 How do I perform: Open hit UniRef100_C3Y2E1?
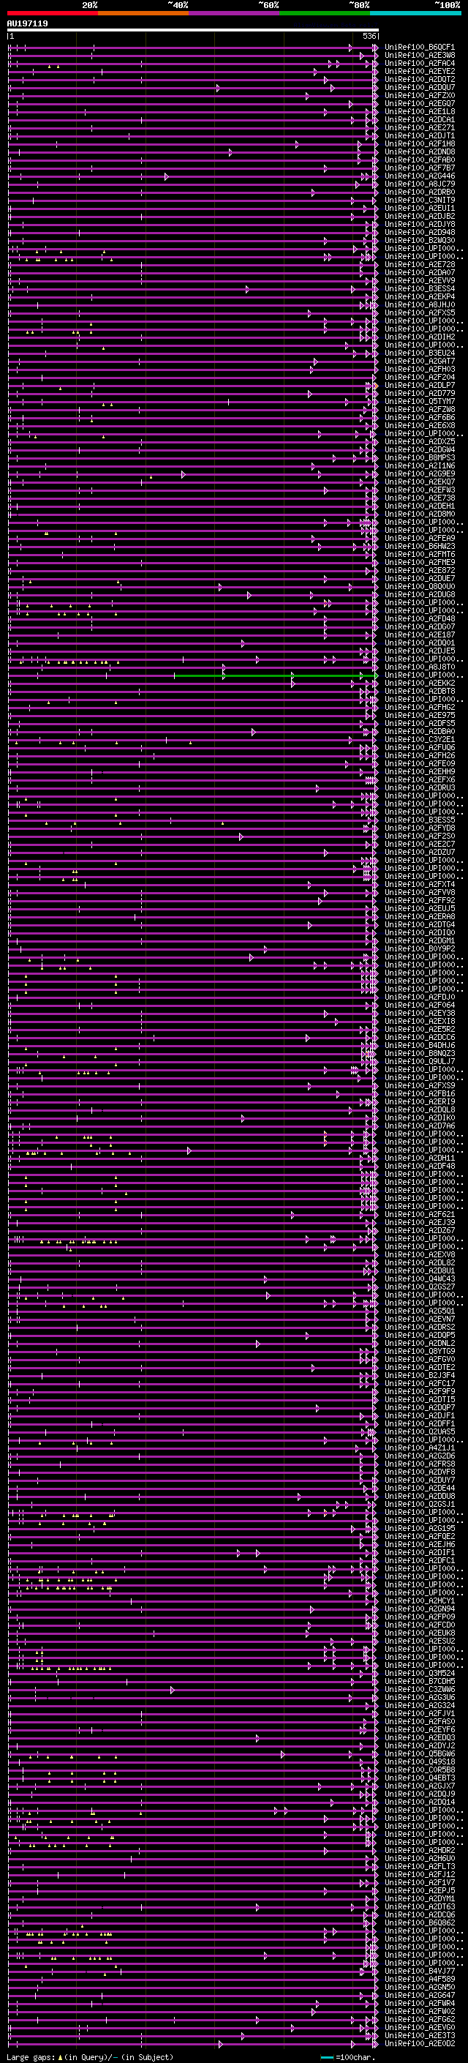tap(419, 740)
